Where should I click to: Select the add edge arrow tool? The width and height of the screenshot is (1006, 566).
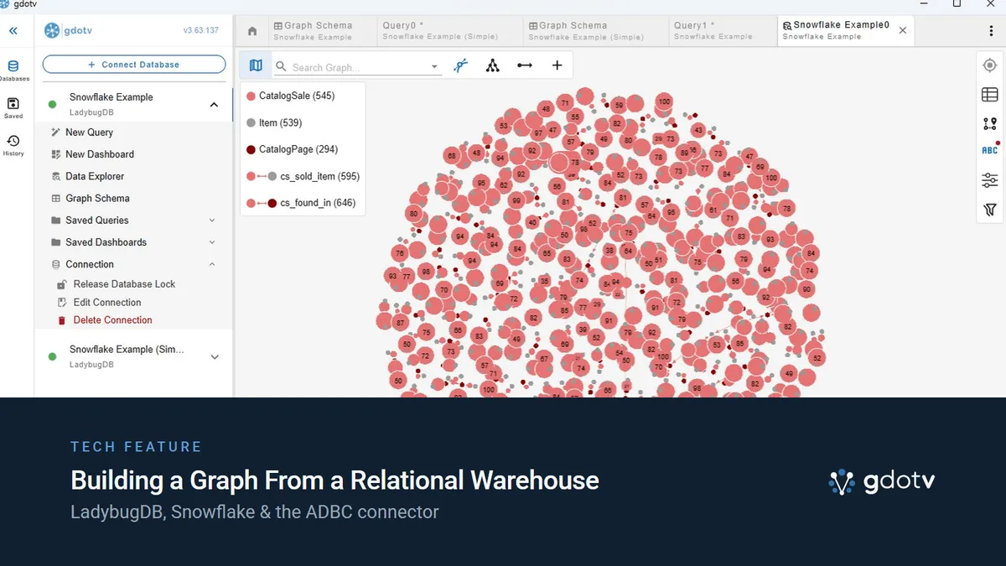[525, 65]
